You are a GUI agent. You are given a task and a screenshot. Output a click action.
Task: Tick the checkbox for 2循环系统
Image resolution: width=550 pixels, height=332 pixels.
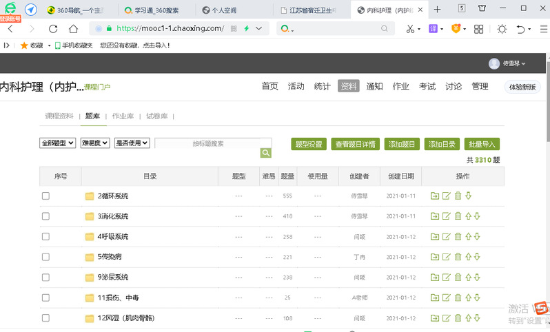tap(46, 196)
